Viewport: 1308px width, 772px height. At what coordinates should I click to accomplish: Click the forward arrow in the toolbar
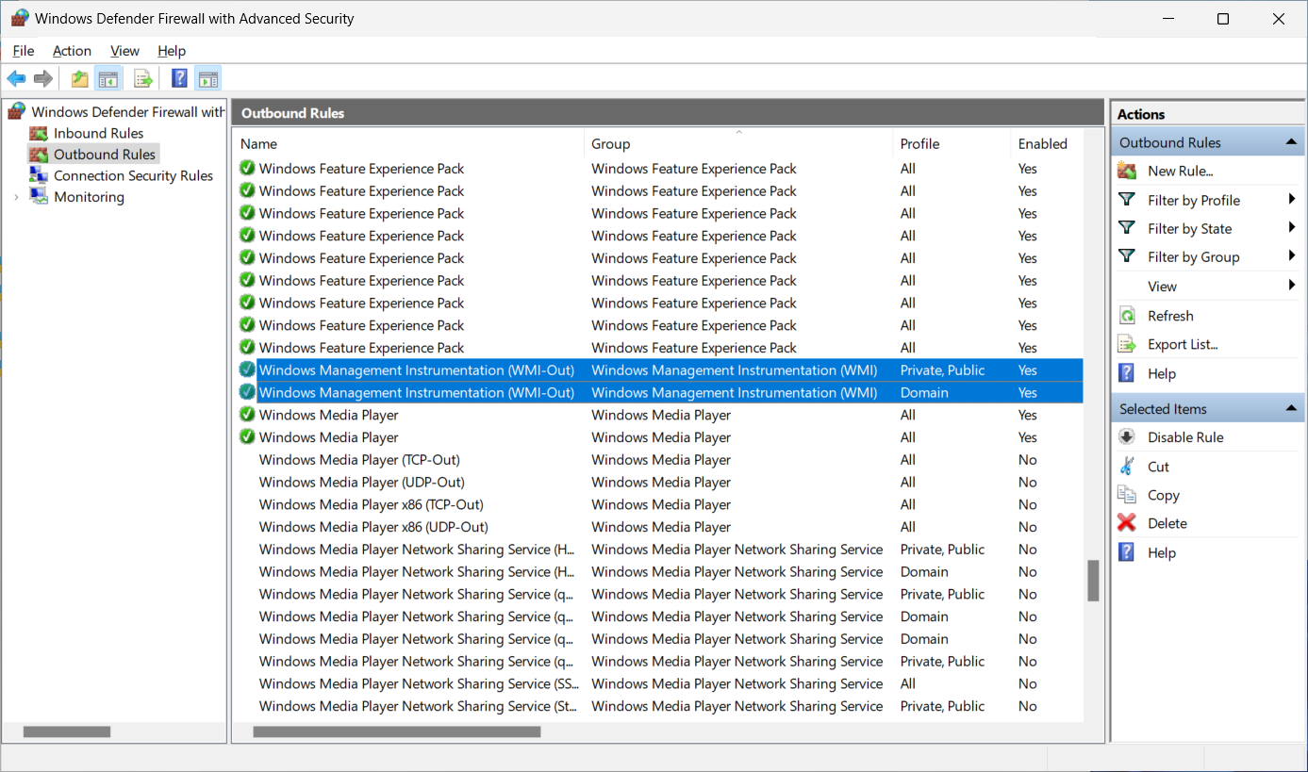point(42,79)
